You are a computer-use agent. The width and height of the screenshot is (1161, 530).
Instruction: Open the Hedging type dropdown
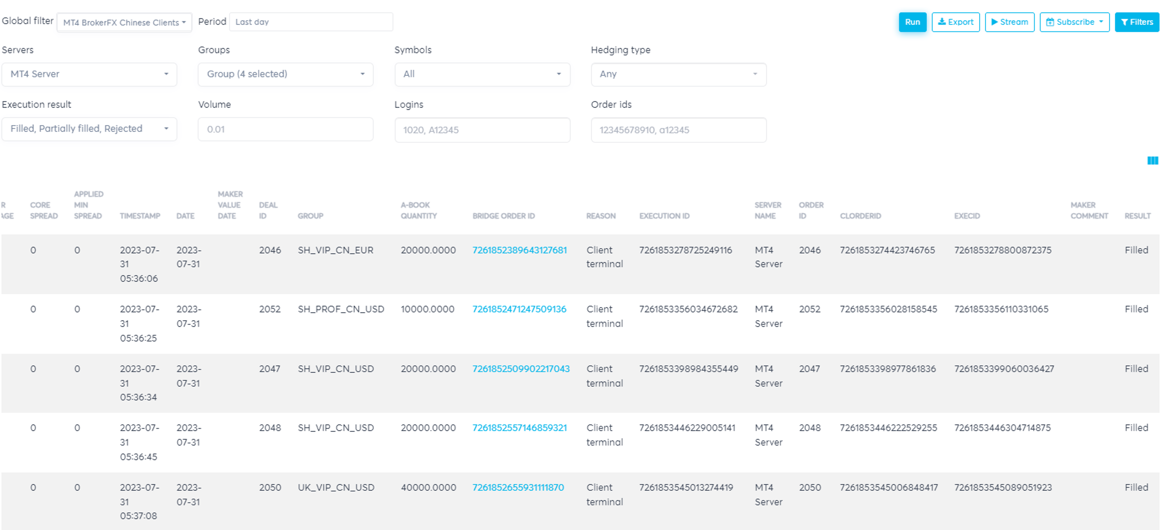(x=679, y=74)
